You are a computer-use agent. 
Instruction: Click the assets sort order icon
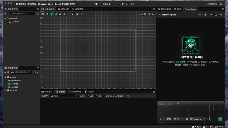pos(8,72)
